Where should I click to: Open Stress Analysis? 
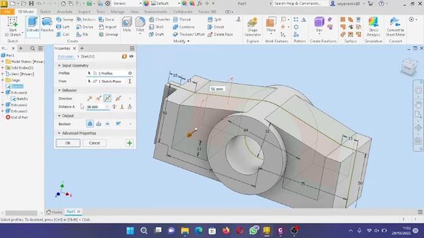(374, 26)
